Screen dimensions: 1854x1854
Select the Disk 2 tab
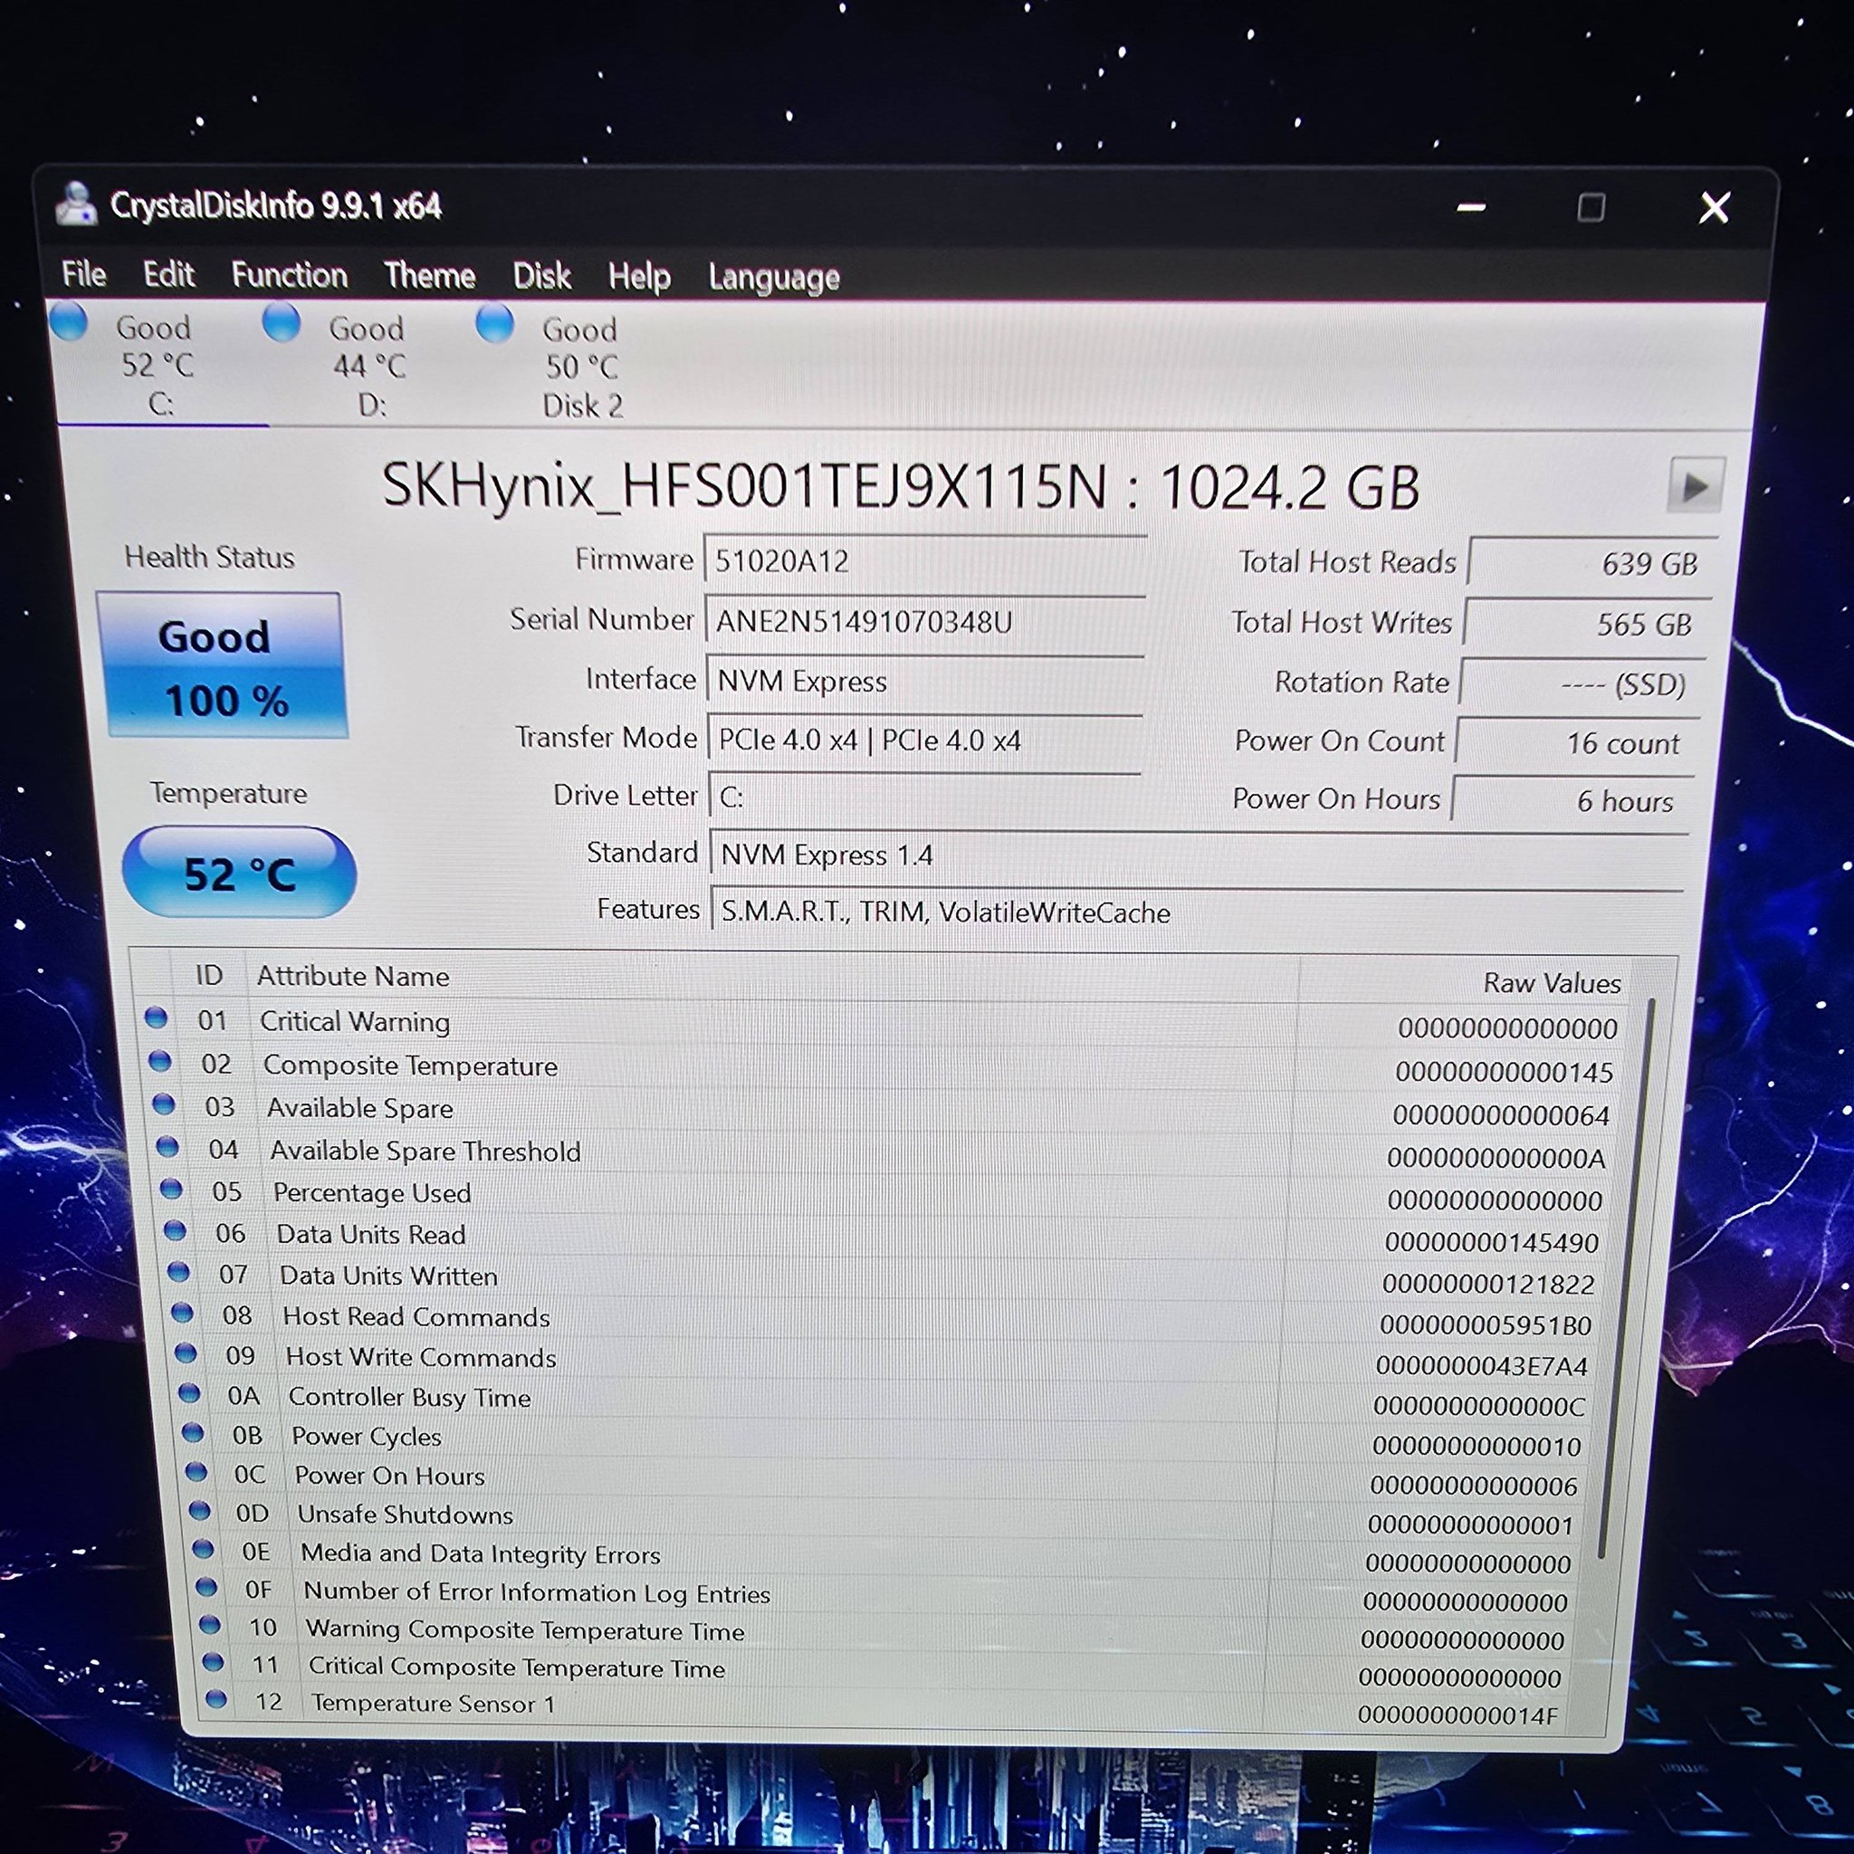click(x=581, y=367)
